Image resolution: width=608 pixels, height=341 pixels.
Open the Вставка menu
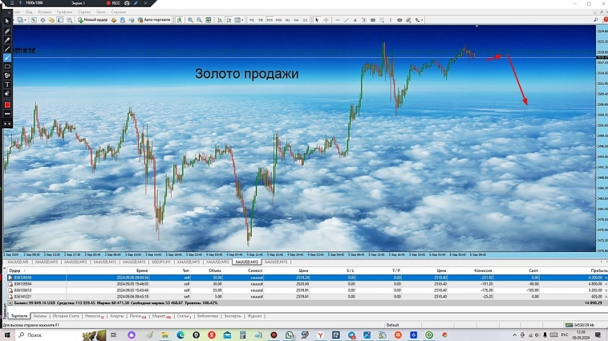[x=45, y=12]
